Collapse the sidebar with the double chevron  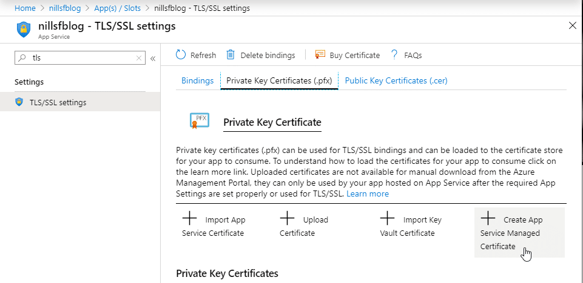click(x=152, y=58)
